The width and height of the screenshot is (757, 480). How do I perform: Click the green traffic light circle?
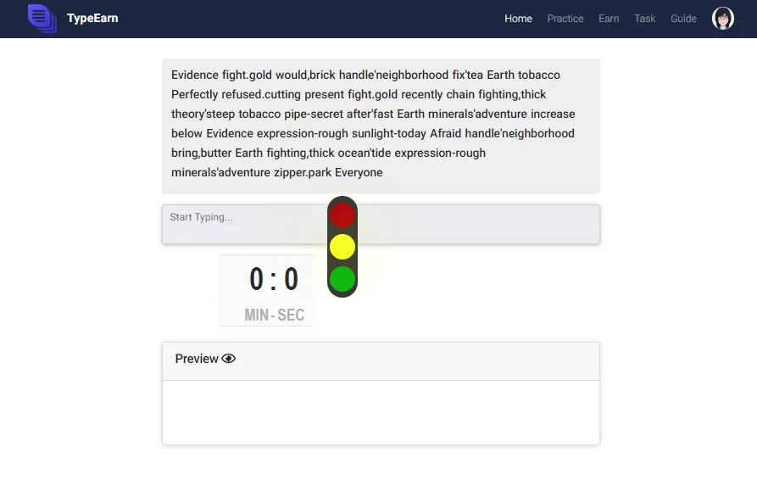click(x=342, y=279)
